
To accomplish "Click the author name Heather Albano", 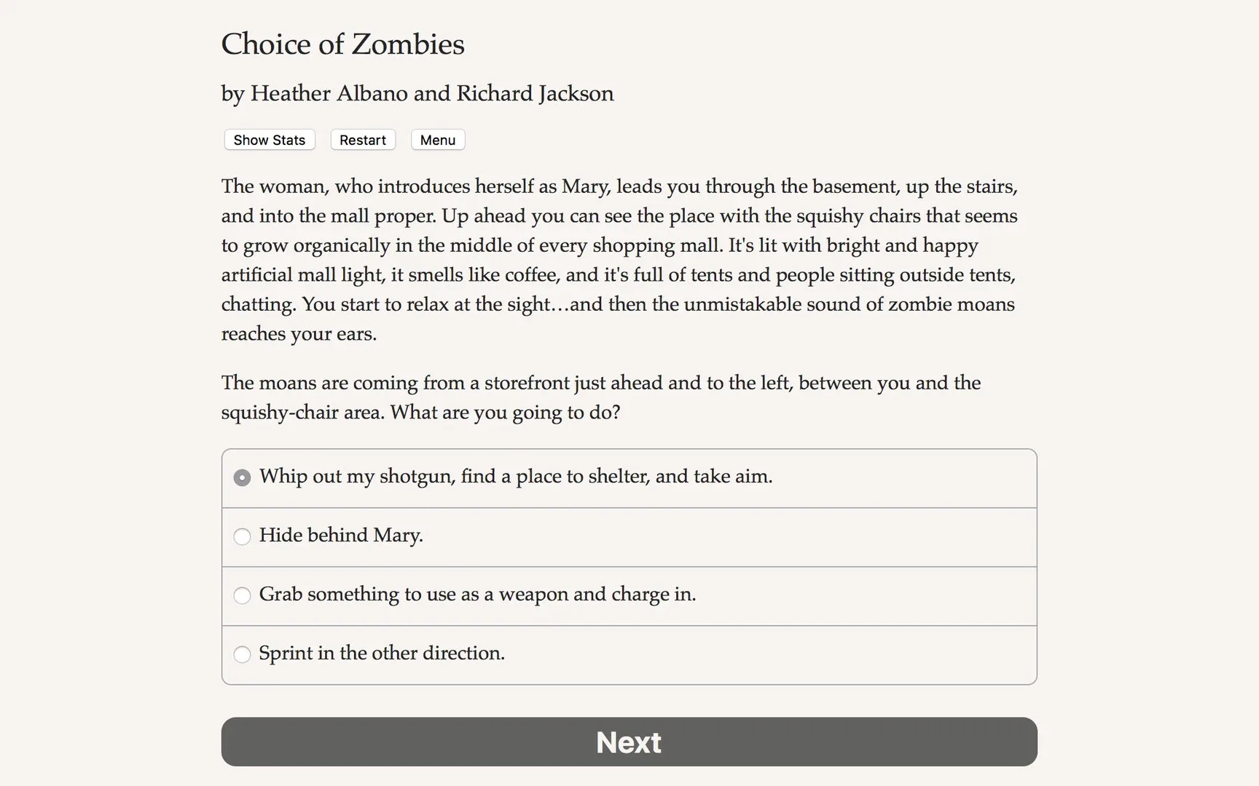I will coord(329,93).
